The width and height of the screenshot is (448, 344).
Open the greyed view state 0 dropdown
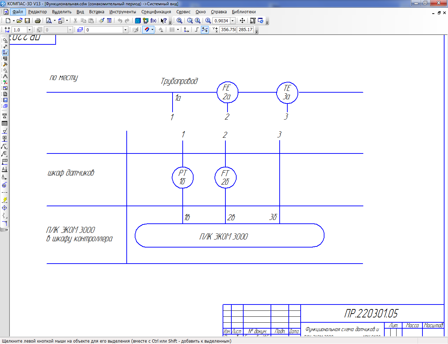click(x=70, y=30)
